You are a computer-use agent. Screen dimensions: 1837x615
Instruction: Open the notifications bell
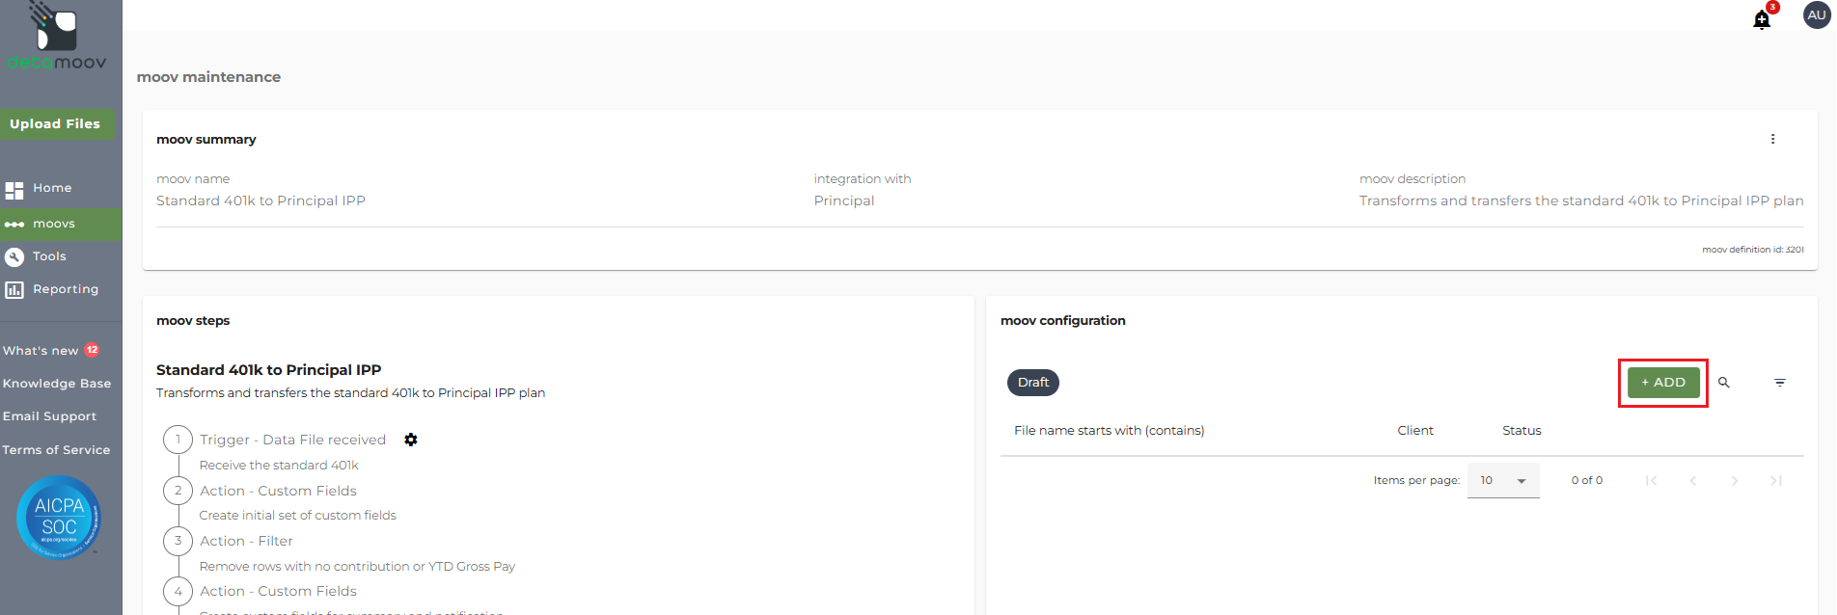1762,19
